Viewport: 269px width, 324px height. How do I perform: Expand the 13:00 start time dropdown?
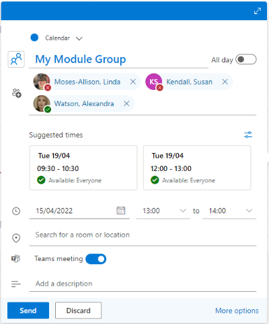coord(163,211)
